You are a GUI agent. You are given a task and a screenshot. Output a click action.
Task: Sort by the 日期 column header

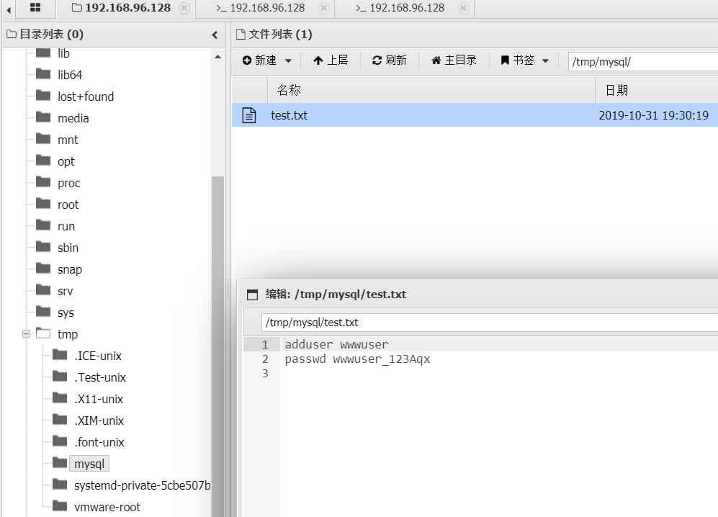657,90
